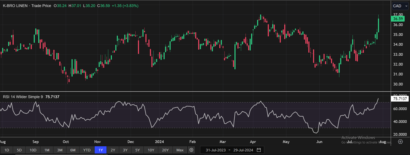Click the K-BRO LINEN Trade Price legend
The image size is (410, 155).
tap(27, 6)
